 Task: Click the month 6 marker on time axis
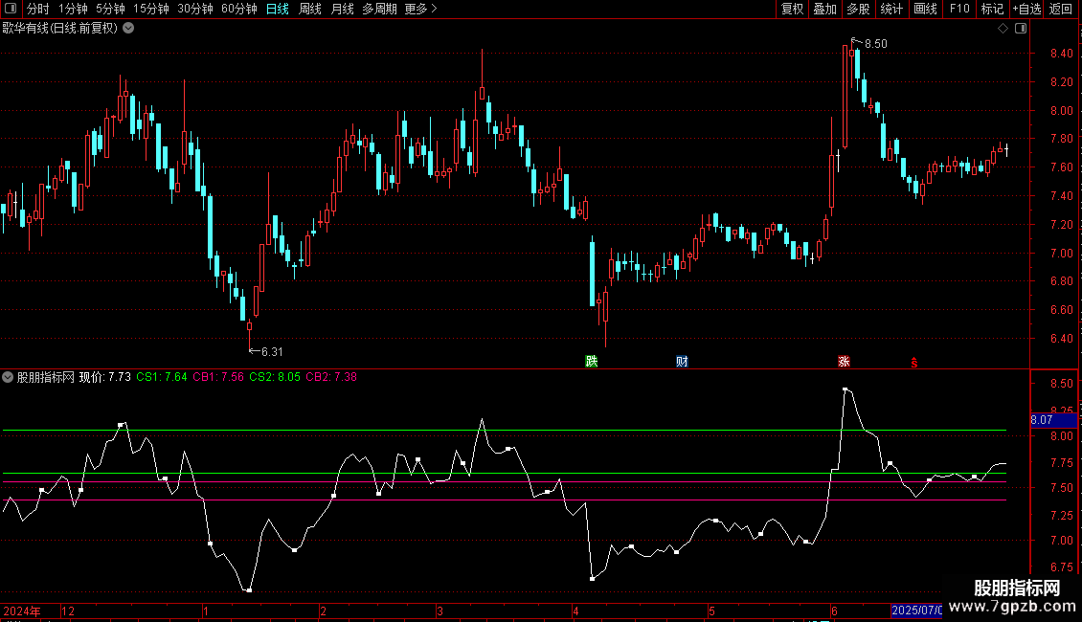click(x=834, y=611)
